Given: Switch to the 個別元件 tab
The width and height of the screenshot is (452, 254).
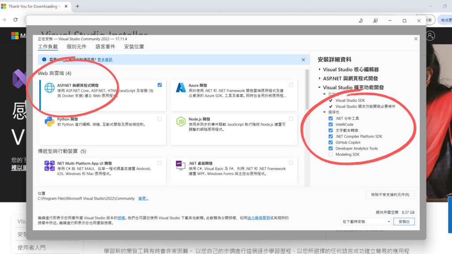Looking at the screenshot, I should [x=76, y=47].
